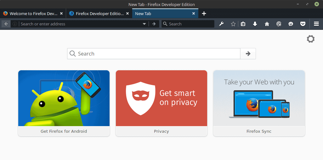Click the toolbar Search field

(188, 24)
